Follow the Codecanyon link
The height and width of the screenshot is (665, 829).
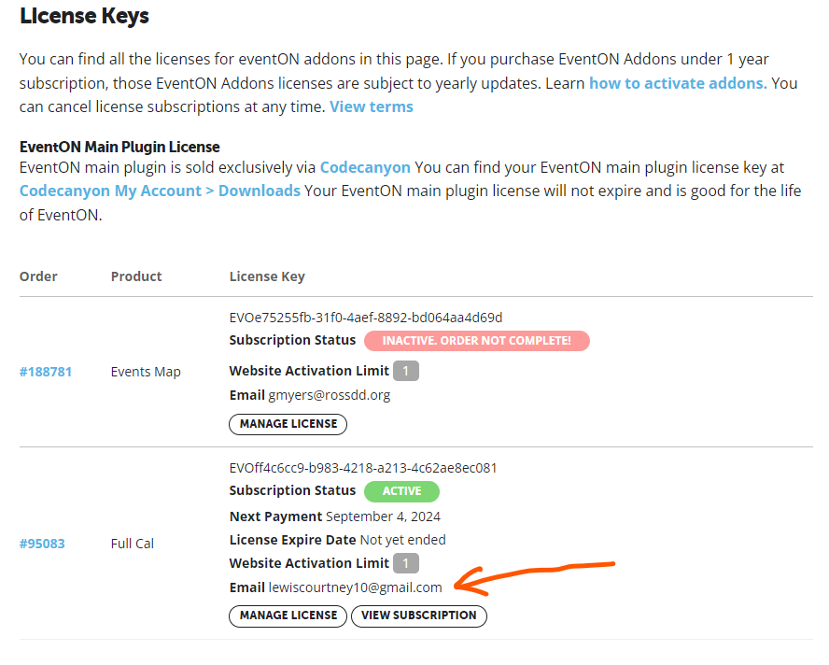pos(365,168)
